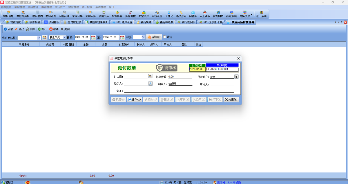Click the ¥ account selector icon

point(236,77)
